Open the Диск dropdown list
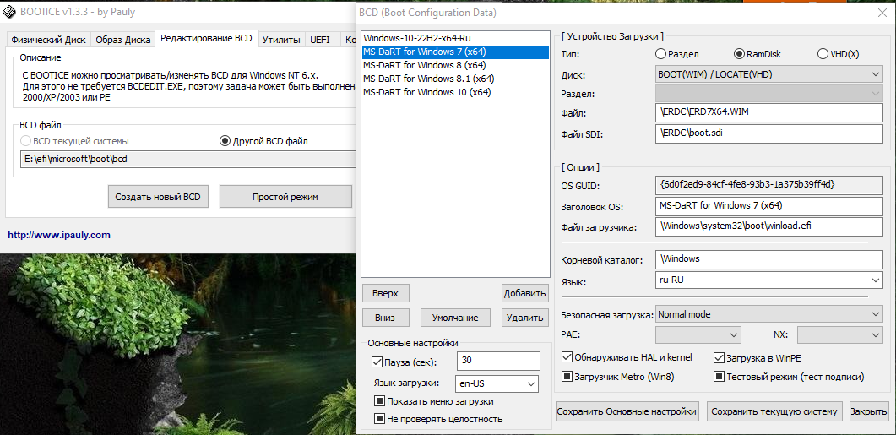 [x=768, y=74]
